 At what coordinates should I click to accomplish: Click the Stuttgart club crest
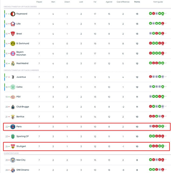[13, 146]
